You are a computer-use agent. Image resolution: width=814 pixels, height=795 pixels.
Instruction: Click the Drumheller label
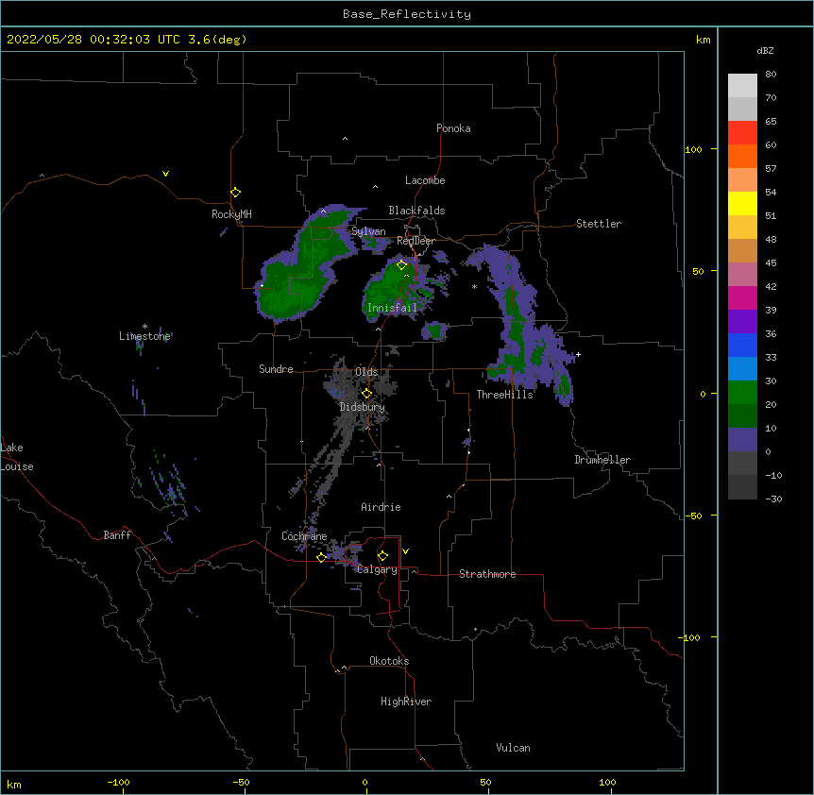(x=602, y=460)
